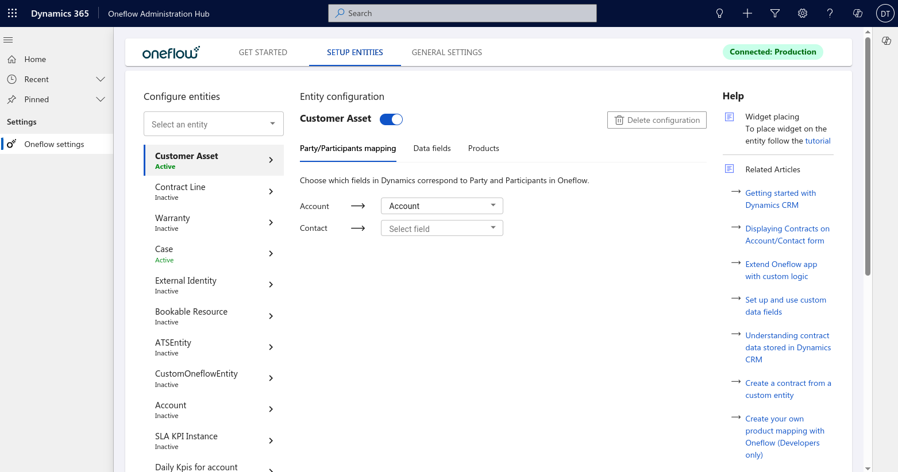The width and height of the screenshot is (898, 472).
Task: Switch to the GENERAL SETTINGS tab
Action: point(447,52)
